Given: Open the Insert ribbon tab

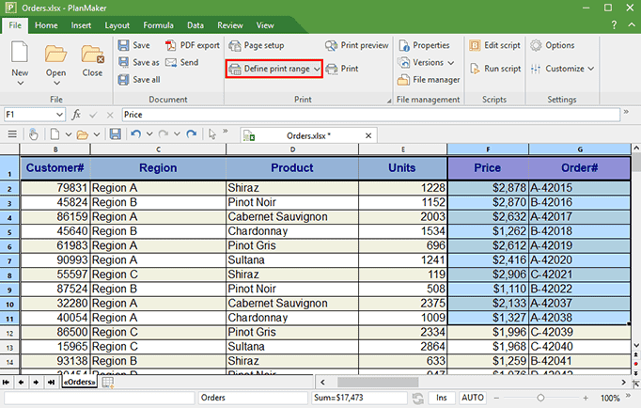Looking at the screenshot, I should [x=81, y=25].
